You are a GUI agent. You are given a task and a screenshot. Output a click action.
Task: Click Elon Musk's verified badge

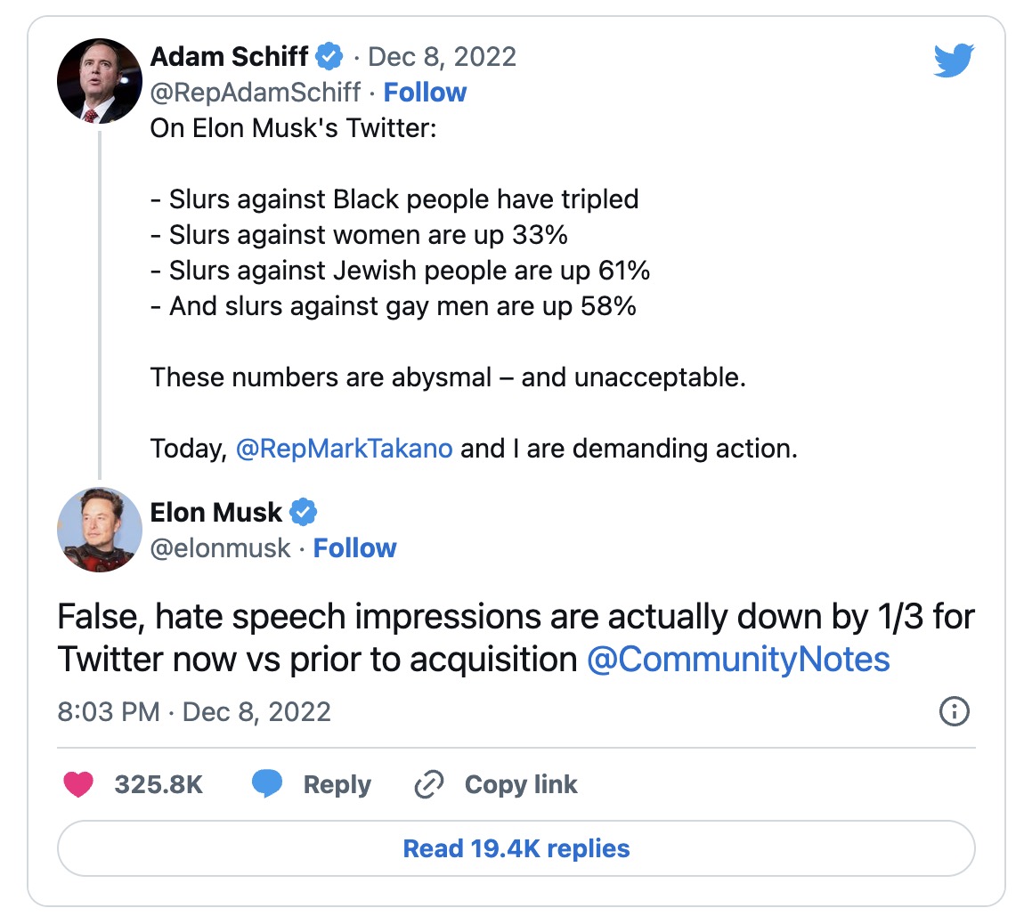[303, 512]
